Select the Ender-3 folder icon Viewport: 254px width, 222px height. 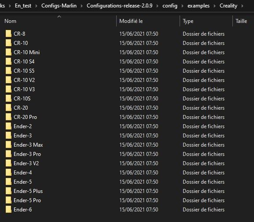(x=8, y=135)
